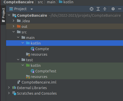Collapse the main folder chevron
The image size is (123, 101).
pos(18,37)
